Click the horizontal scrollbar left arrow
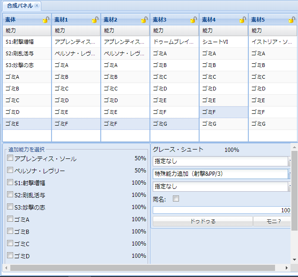The image size is (298, 277). click(x=6, y=268)
